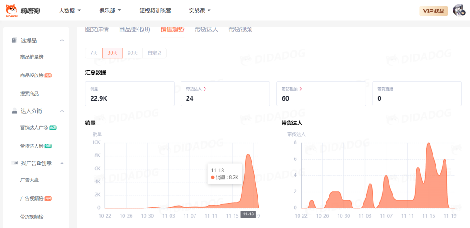Open 短视频训练营 in the top navigation

(x=155, y=10)
